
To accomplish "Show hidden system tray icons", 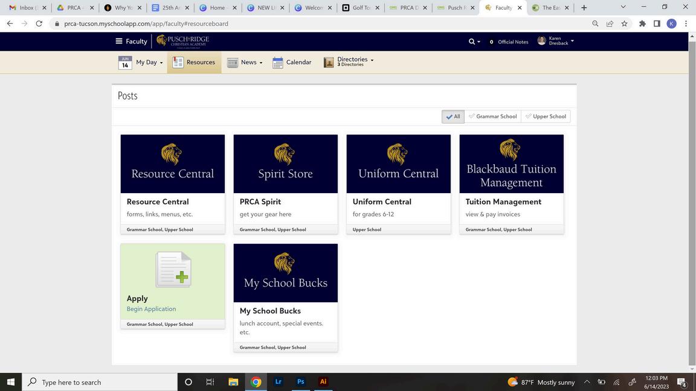I will [x=587, y=382].
